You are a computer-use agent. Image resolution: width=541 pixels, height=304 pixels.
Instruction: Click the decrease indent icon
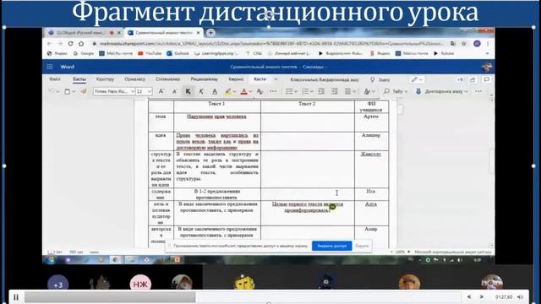pyautogui.click(x=321, y=91)
